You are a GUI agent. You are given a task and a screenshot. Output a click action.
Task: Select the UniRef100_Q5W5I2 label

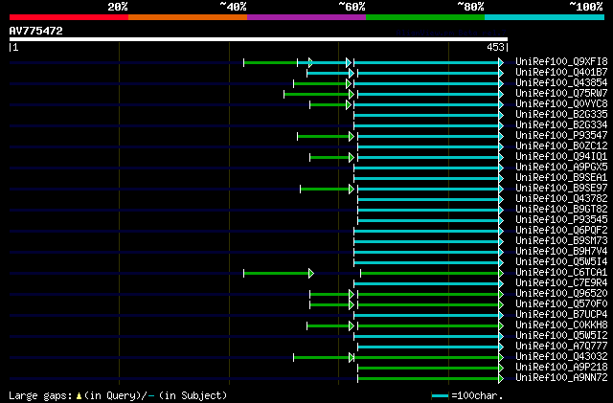pyautogui.click(x=561, y=336)
